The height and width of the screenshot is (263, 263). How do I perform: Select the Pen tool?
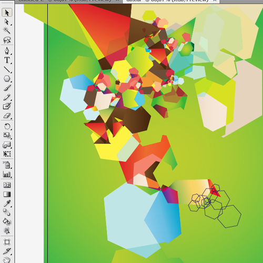pyautogui.click(x=7, y=51)
